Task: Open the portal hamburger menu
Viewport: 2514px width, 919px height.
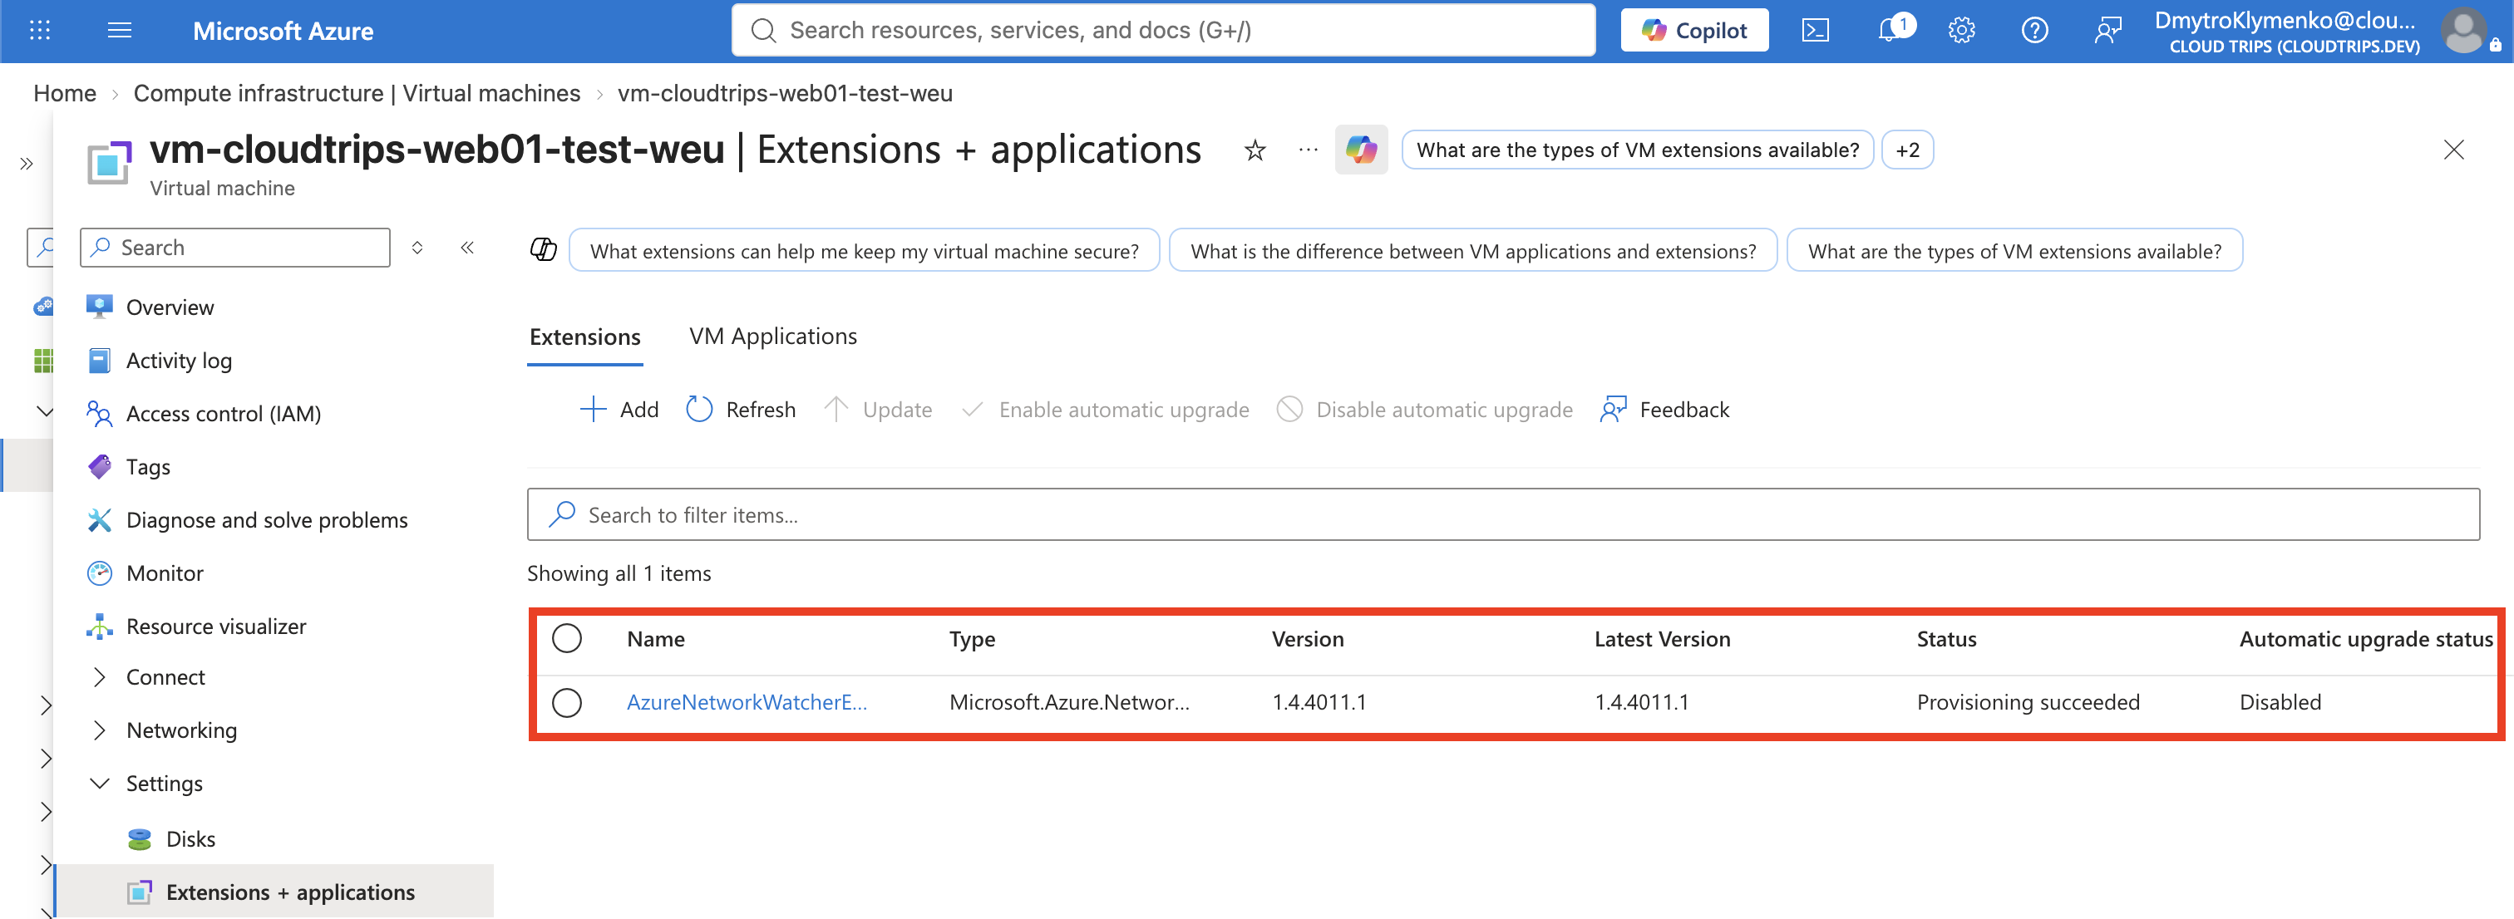Action: coord(119,30)
